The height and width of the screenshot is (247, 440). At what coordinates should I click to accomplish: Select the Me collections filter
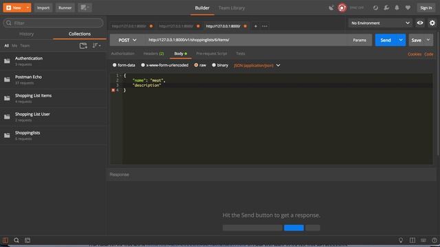pos(14,46)
